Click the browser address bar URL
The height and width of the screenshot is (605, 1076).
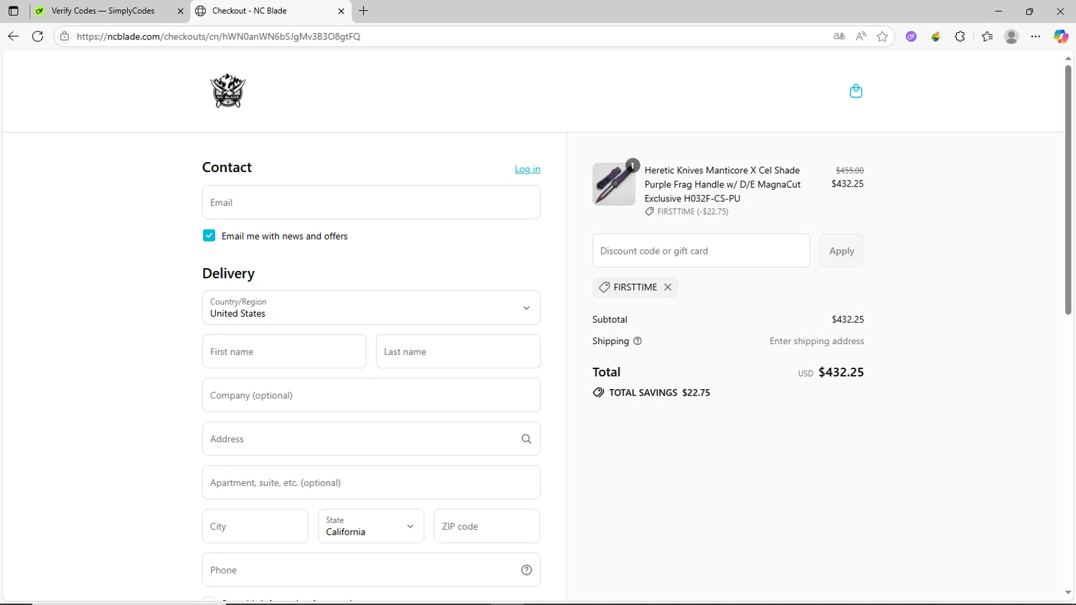click(x=219, y=37)
